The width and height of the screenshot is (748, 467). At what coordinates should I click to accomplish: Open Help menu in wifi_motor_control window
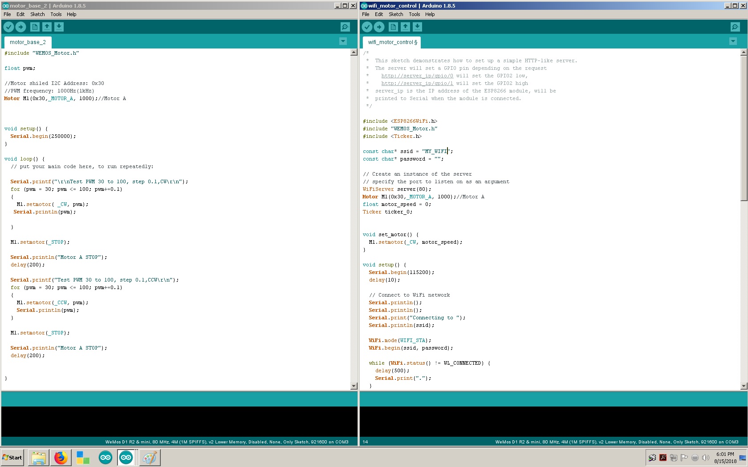(x=430, y=14)
